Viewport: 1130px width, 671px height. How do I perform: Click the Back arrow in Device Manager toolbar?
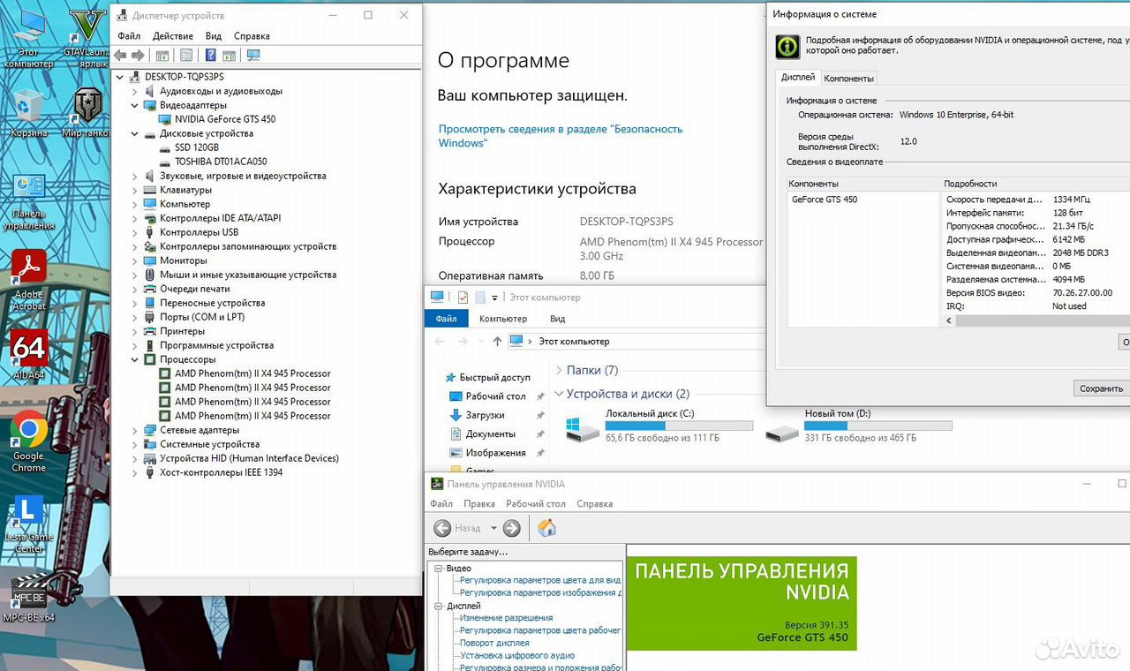pos(121,55)
